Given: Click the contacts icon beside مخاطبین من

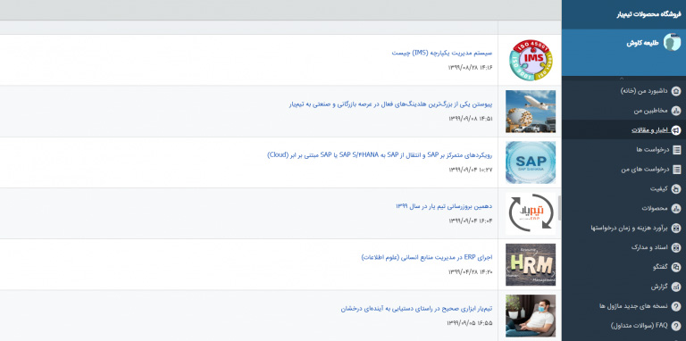Looking at the screenshot, I should (676, 111).
